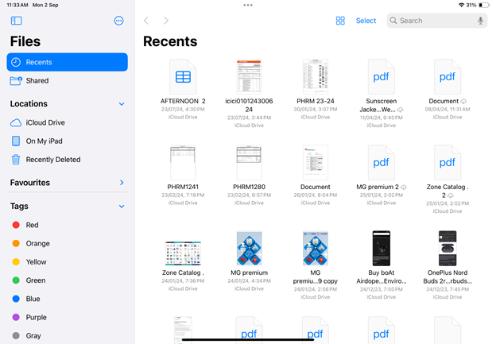
Task: Click the On My iPad device icon
Action: click(x=16, y=141)
